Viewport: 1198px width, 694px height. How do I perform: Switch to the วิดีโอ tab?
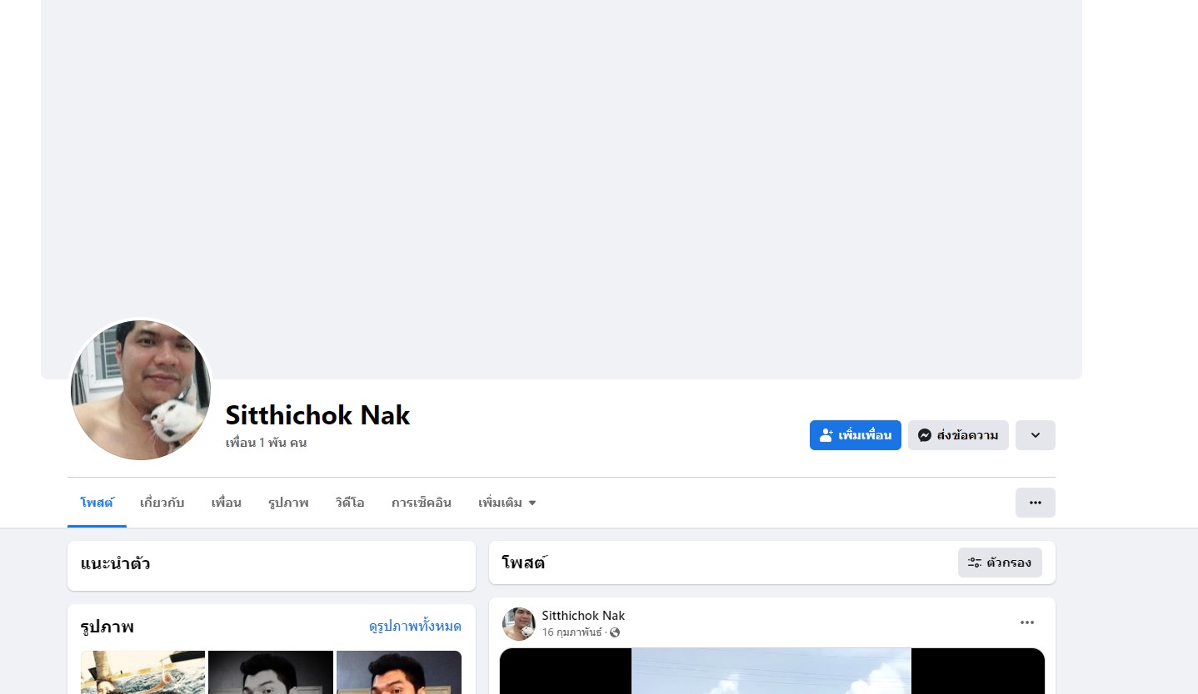[x=350, y=503]
